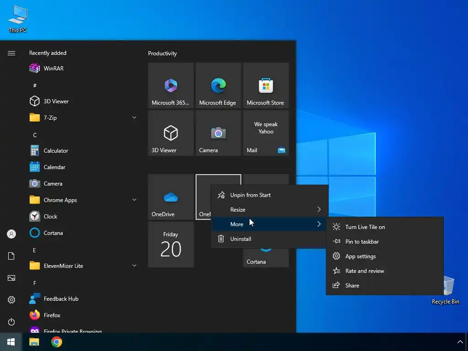Screen dimensions: 468x351
Task: Open the ElevenMizer Lite folder
Action: pyautogui.click(x=83, y=266)
